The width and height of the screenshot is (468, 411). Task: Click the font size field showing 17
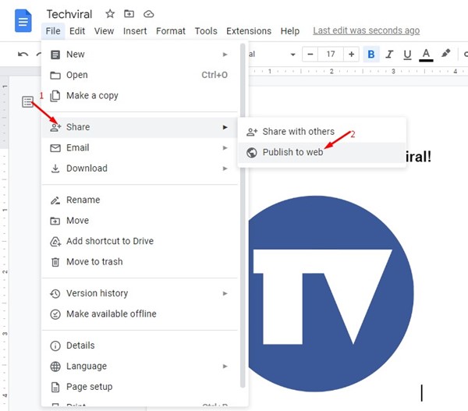[331, 54]
